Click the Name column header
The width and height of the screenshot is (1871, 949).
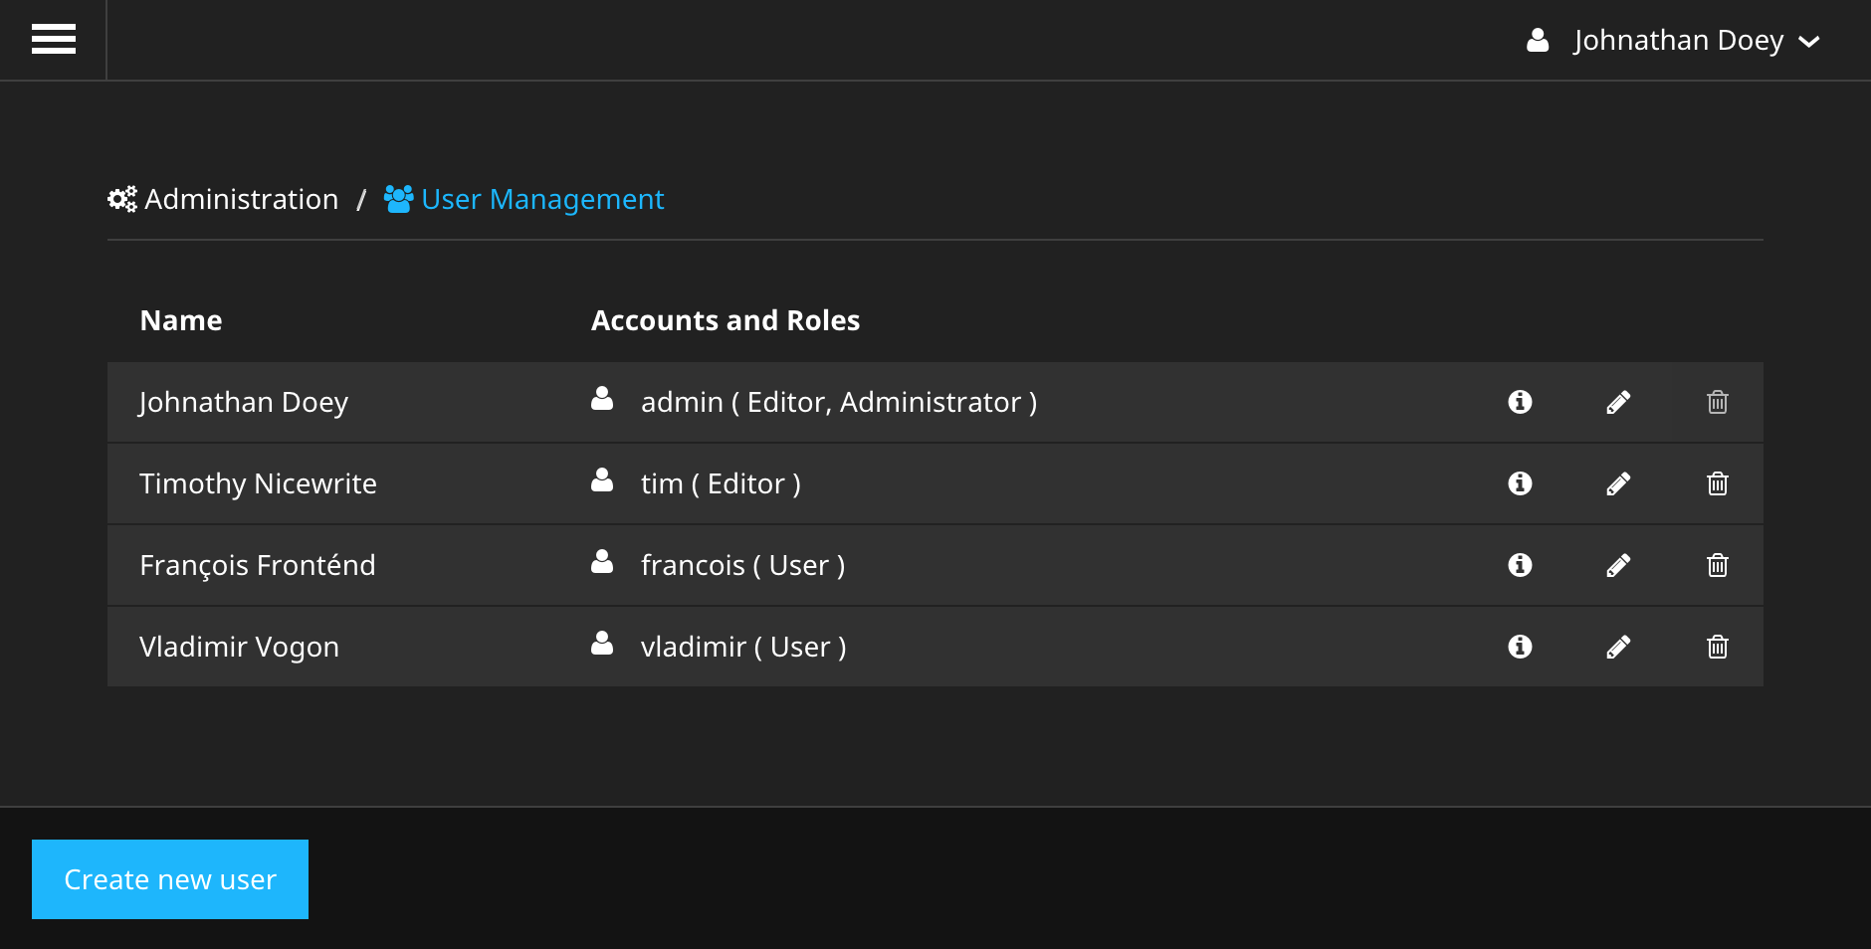pos(181,320)
